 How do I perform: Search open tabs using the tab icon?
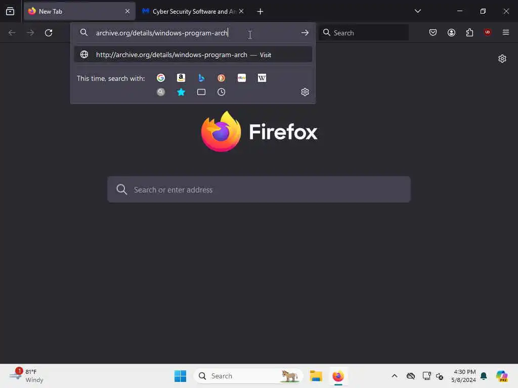(x=201, y=92)
